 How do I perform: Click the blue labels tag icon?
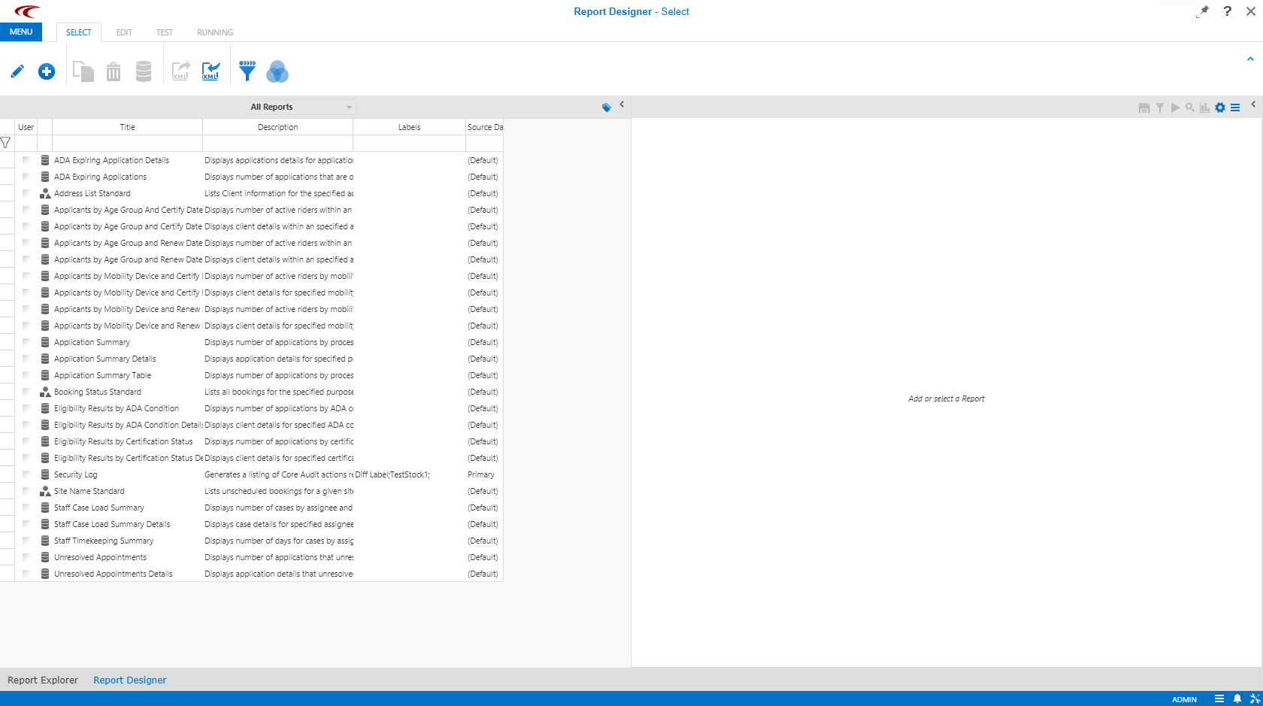coord(607,108)
